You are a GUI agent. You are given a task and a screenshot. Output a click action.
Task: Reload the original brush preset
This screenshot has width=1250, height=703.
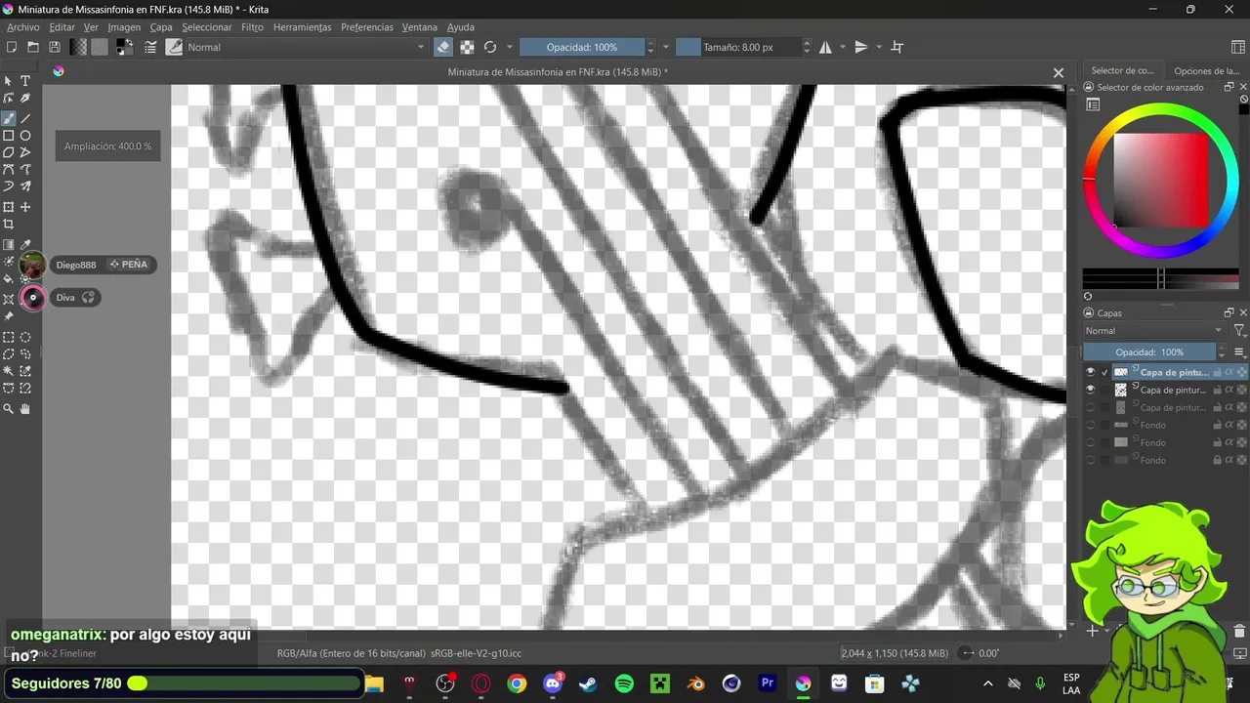[490, 47]
